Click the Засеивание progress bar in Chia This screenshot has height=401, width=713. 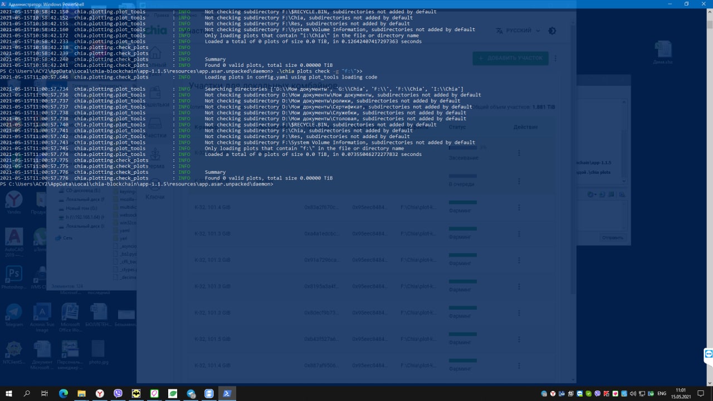click(463, 148)
